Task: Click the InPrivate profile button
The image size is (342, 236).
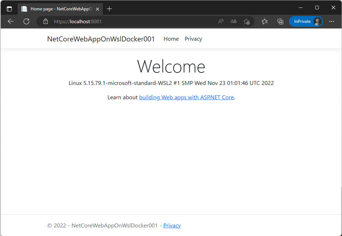Action: tap(306, 21)
